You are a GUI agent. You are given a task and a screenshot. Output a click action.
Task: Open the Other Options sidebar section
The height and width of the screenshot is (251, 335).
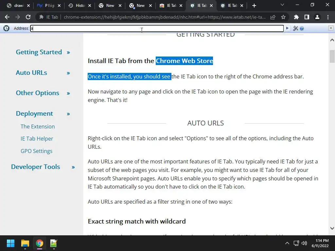[x=37, y=93]
